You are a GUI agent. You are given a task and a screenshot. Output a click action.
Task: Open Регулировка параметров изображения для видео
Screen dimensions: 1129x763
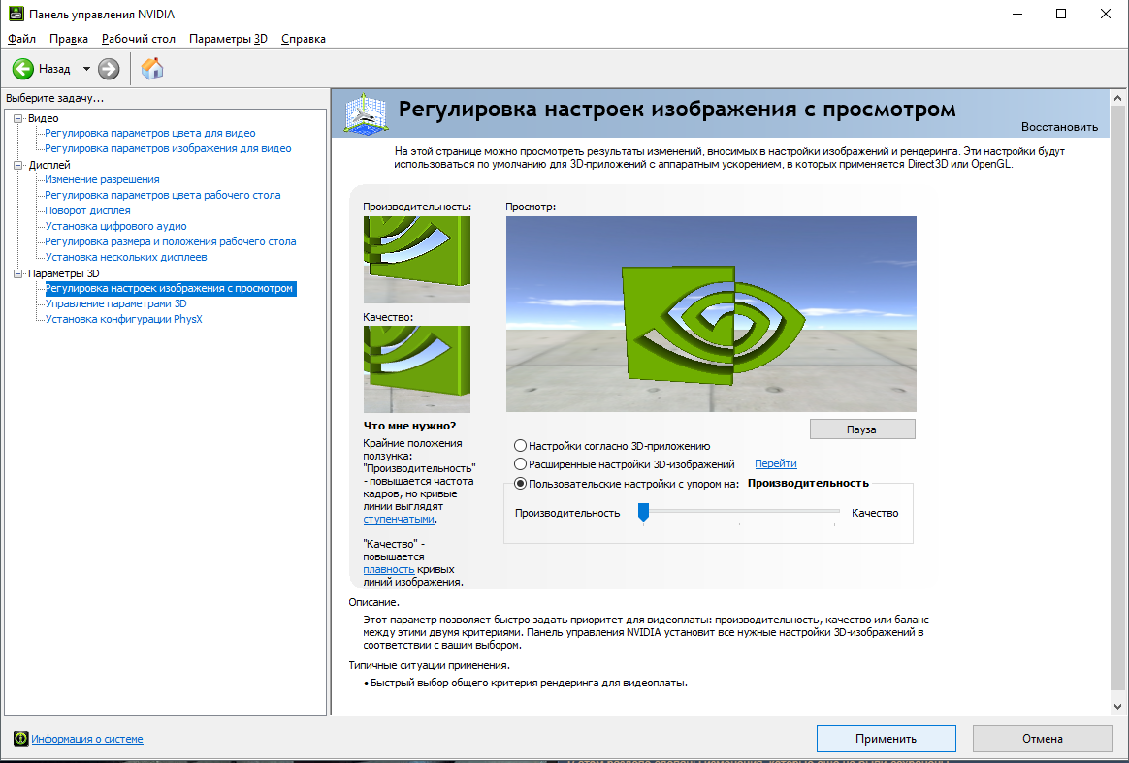168,148
